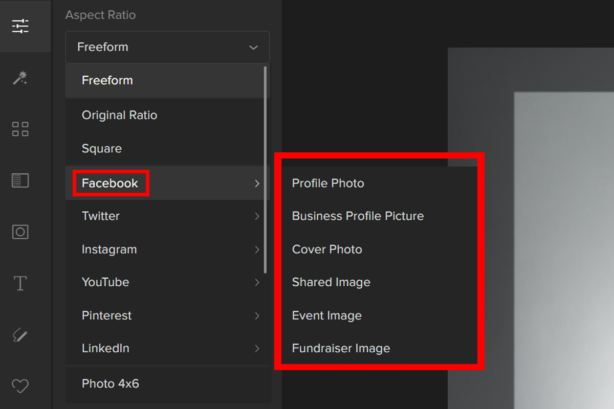Expand the Twitter submenu arrow
The height and width of the screenshot is (409, 614).
coord(257,216)
